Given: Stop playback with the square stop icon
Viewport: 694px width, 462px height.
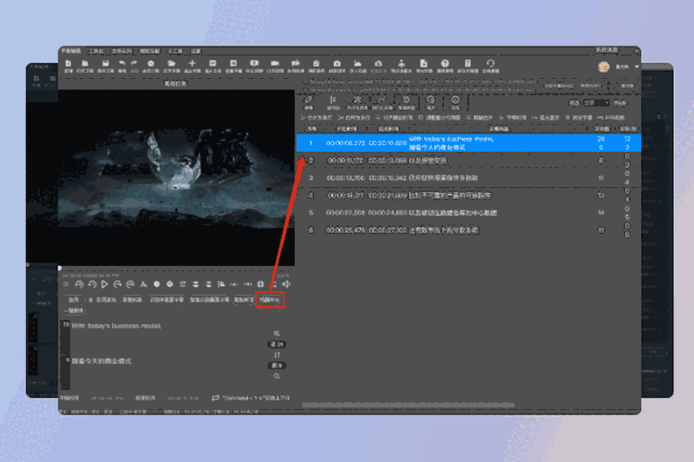Looking at the screenshot, I should click(x=66, y=284).
